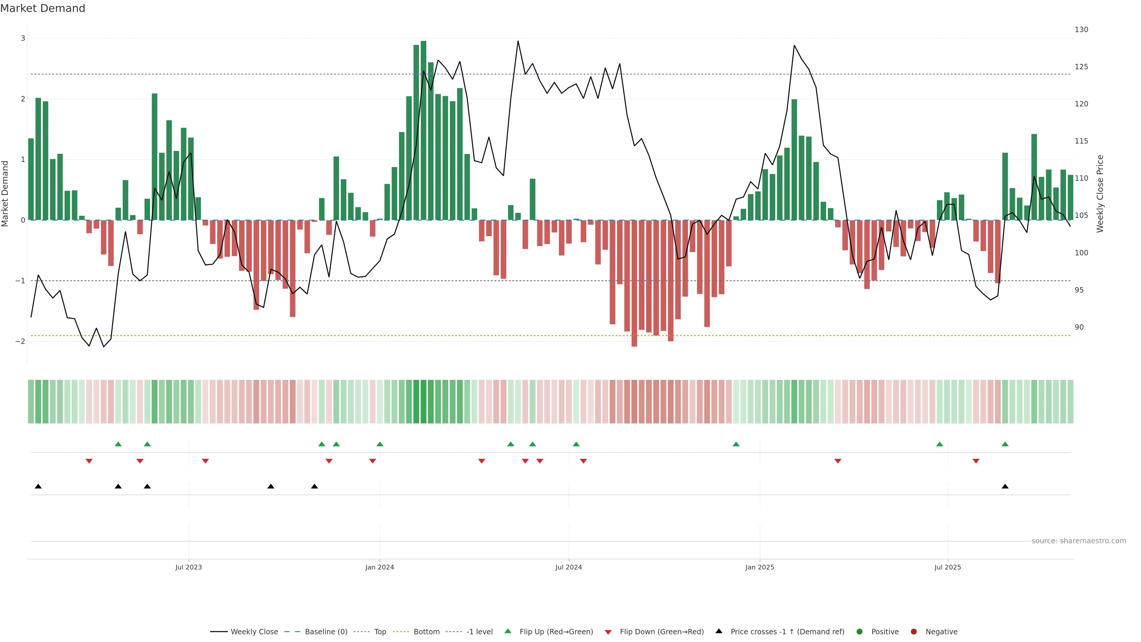Click the leftmost red flip-down triangle marker
Viewport: 1141px width, 642px height.
(89, 461)
